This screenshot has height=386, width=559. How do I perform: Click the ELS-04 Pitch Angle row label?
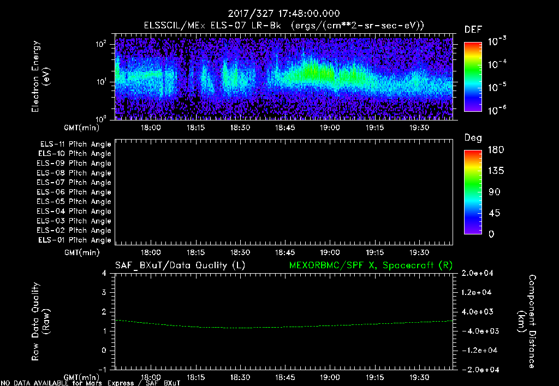tap(74, 211)
